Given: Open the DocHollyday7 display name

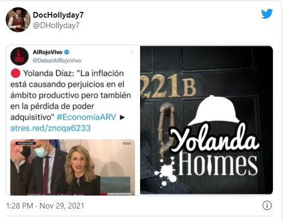Looking at the screenshot, I should 58,15.
